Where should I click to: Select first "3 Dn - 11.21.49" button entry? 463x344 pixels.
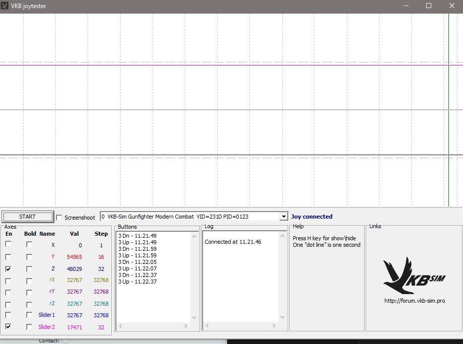137,236
